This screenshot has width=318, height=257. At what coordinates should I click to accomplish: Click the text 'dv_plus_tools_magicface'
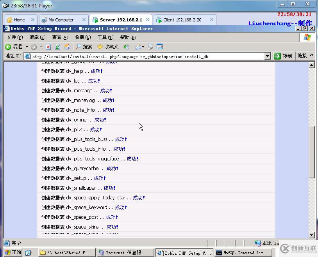coord(93,159)
